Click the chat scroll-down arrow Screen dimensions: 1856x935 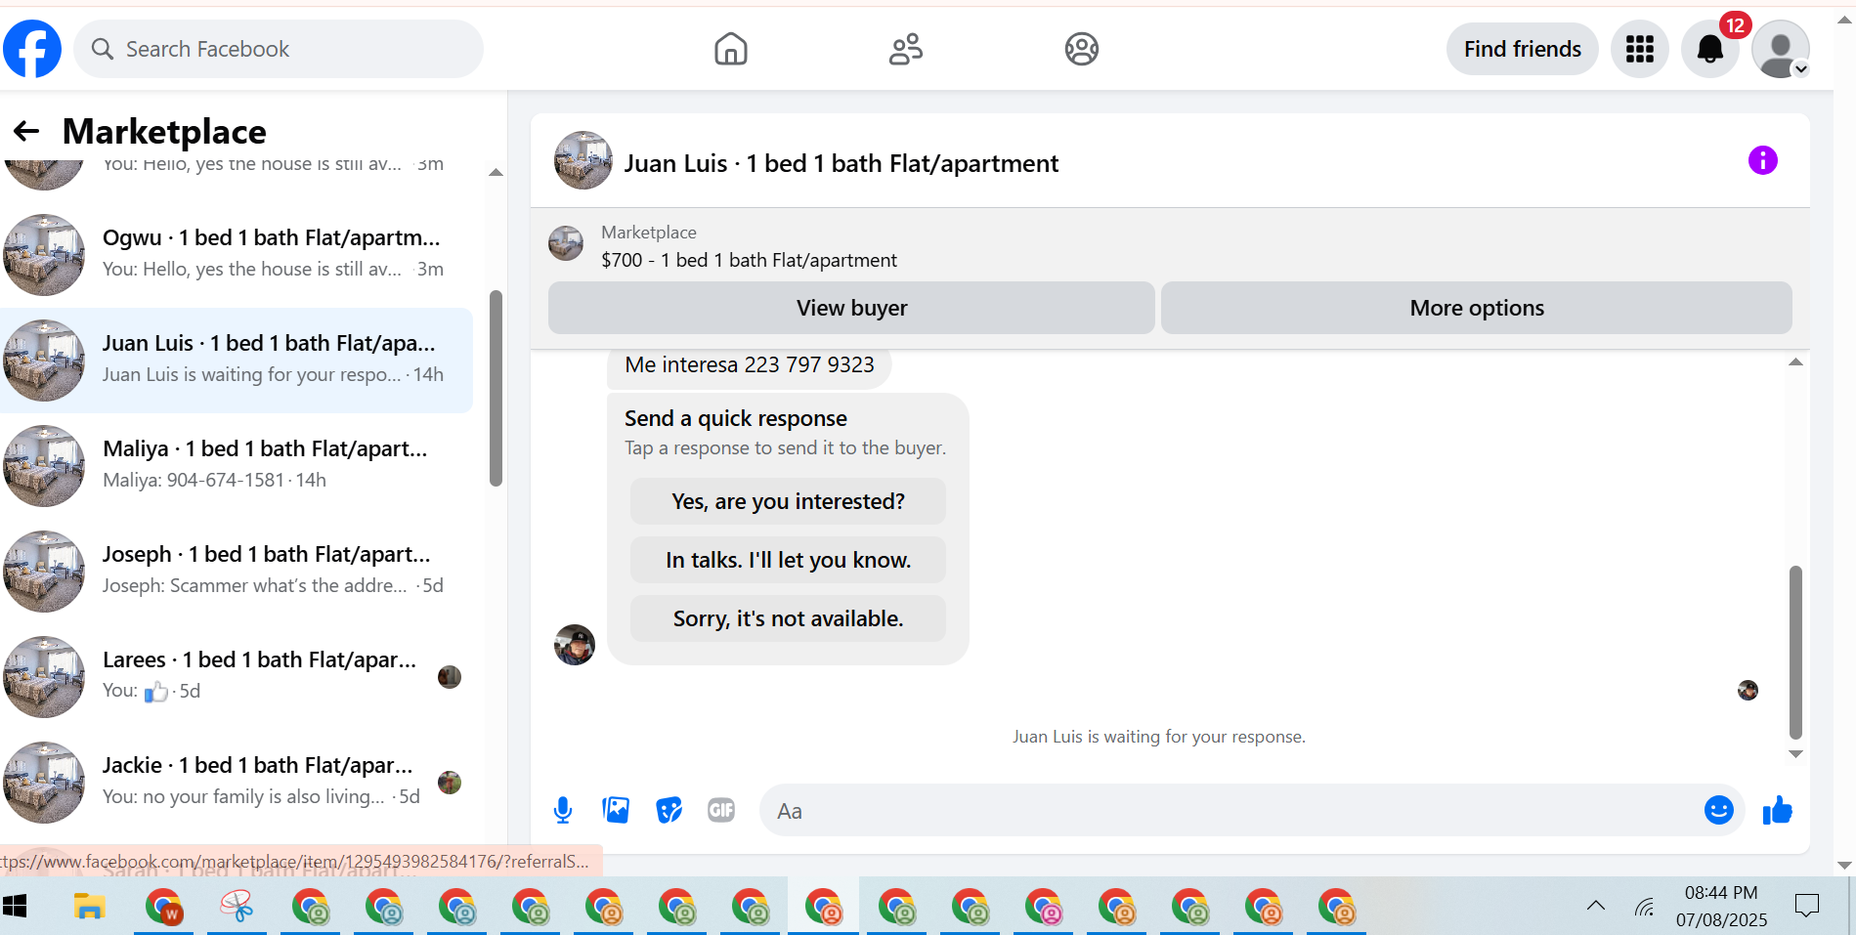tap(1795, 753)
